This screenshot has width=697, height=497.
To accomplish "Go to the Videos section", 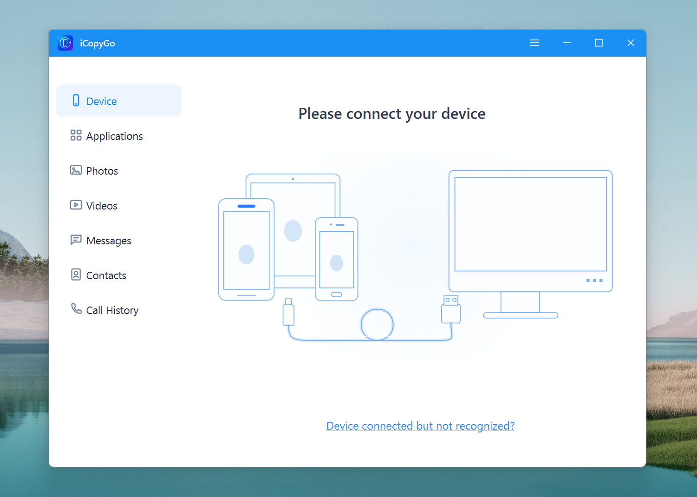I will point(102,206).
